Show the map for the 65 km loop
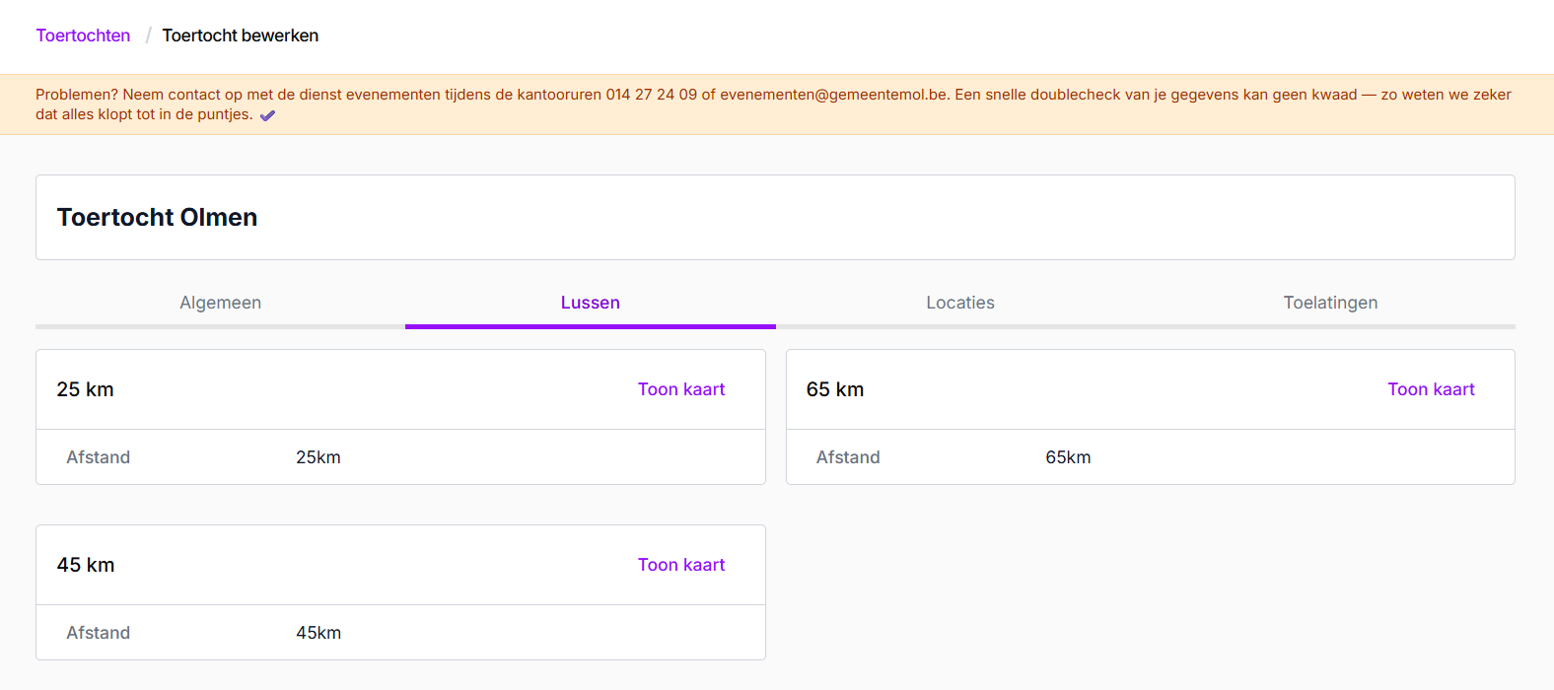 [x=1431, y=389]
